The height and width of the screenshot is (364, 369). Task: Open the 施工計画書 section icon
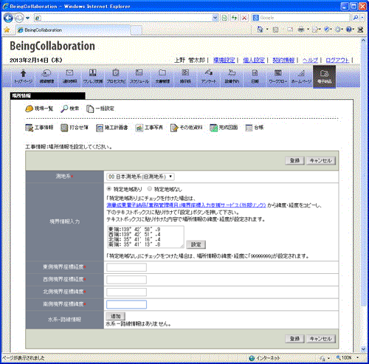pos(112,128)
